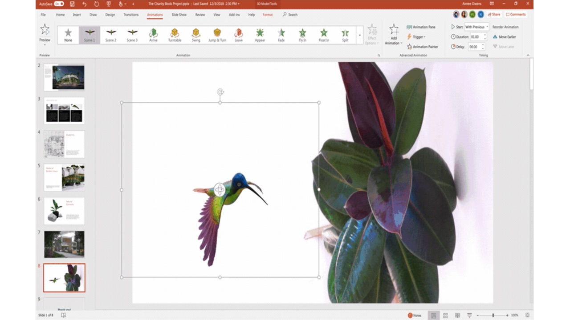Apply the Turntable 3D animation
The image size is (570, 320).
coord(175,35)
